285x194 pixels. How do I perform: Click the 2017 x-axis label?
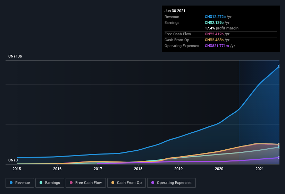pyautogui.click(x=98, y=169)
